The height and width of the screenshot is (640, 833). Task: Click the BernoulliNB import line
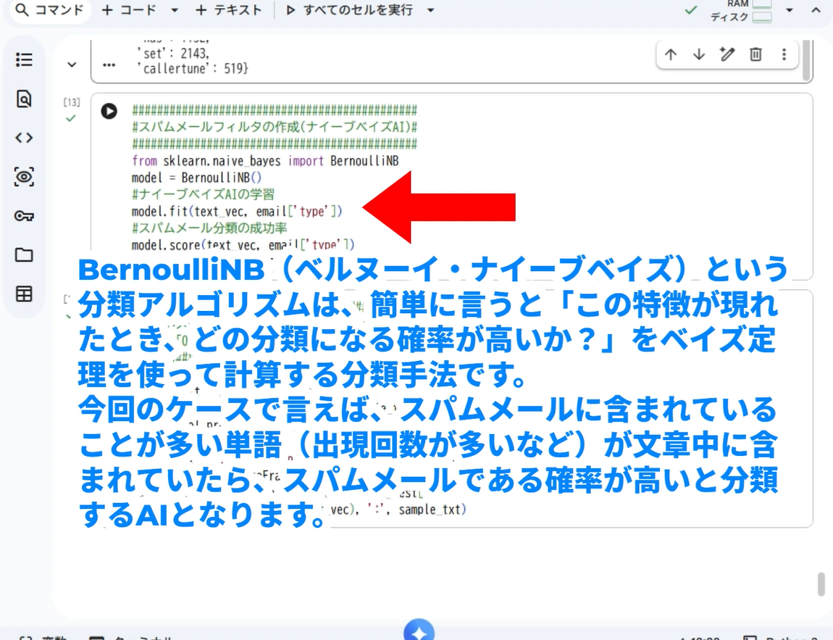pyautogui.click(x=265, y=160)
